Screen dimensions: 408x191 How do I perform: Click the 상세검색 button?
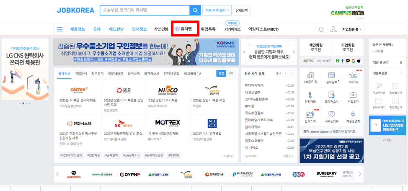click(242, 10)
